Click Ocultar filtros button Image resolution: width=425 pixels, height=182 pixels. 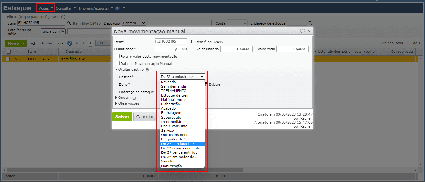[52, 43]
